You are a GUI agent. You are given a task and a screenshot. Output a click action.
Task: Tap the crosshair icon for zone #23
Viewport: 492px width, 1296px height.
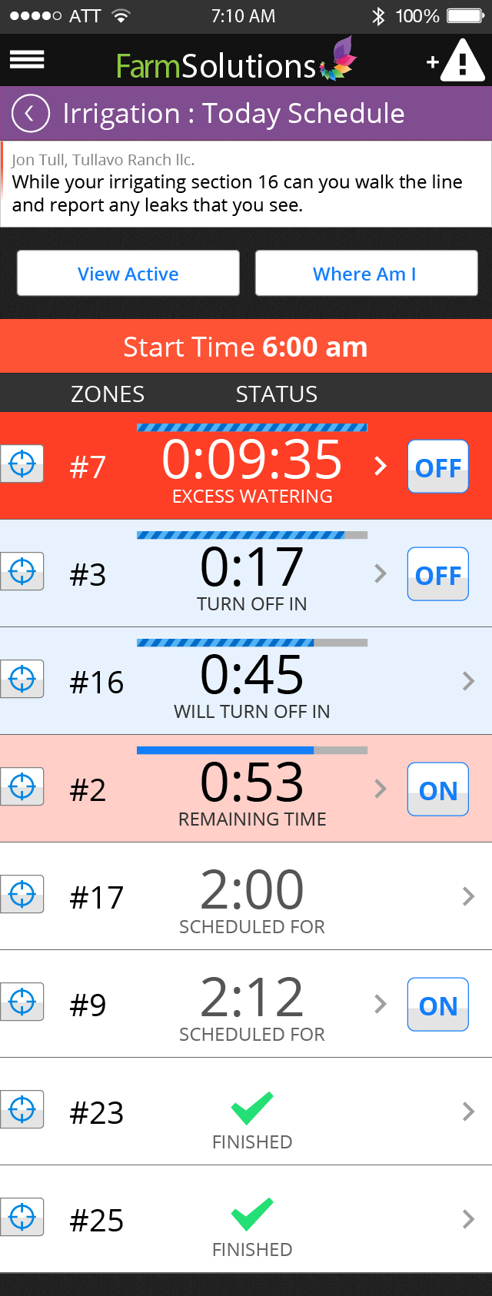point(22,1110)
